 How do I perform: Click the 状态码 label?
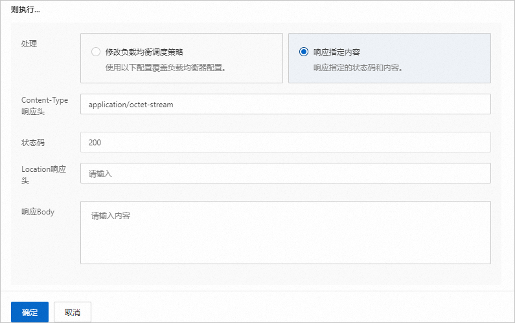[x=33, y=143]
